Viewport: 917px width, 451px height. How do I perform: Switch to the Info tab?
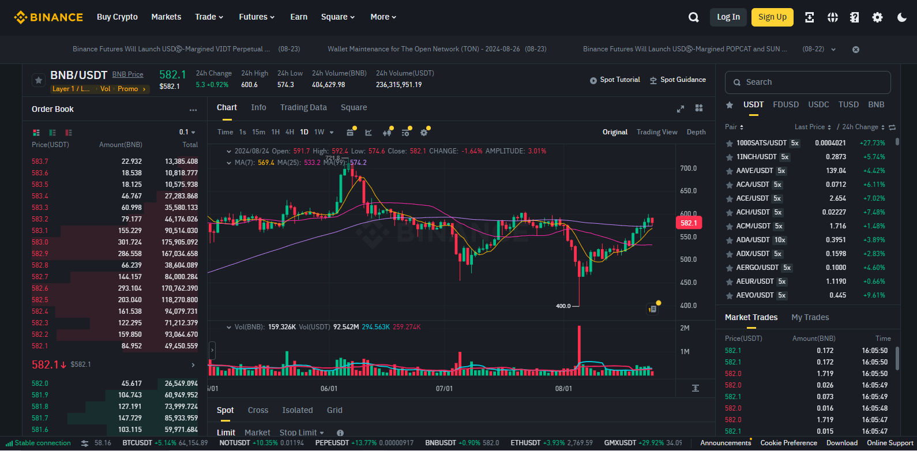(x=258, y=108)
